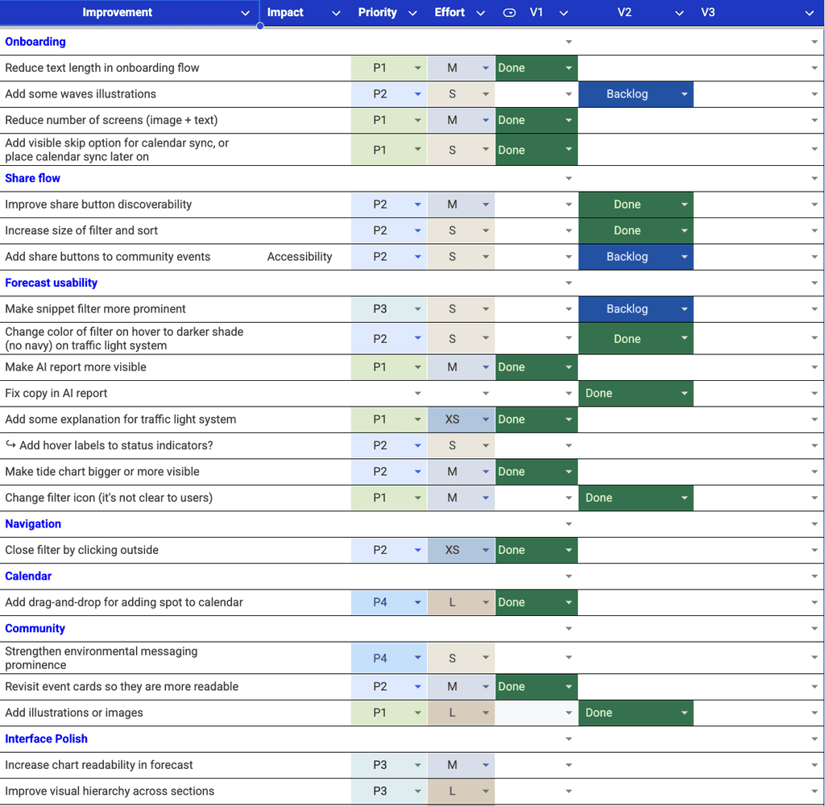The image size is (825, 806).
Task: Open empty priority dropdown for Fix copy in AI report
Action: coord(417,393)
